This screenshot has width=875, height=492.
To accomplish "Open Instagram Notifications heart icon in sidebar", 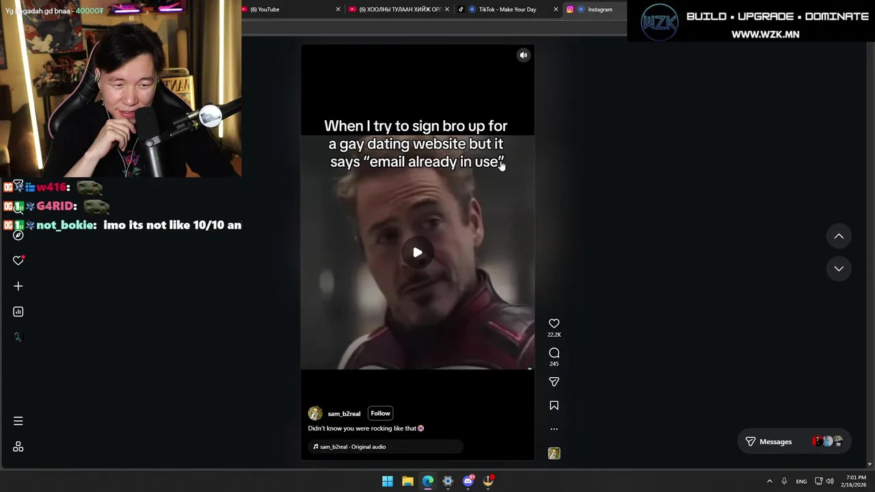I will [x=18, y=260].
